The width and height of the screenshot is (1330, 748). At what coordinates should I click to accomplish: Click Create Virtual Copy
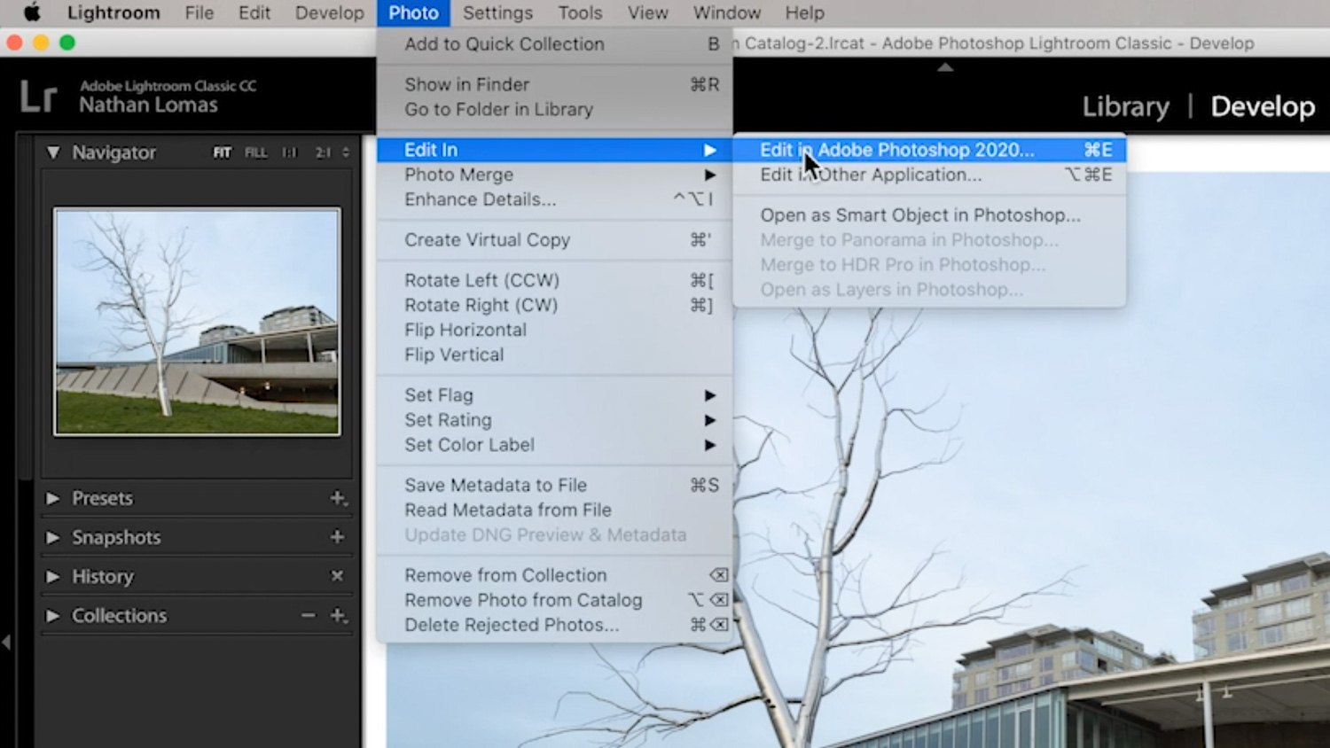click(486, 239)
